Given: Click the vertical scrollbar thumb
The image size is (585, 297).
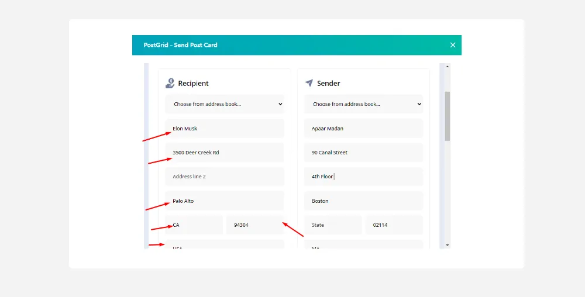Looking at the screenshot, I should [x=448, y=116].
